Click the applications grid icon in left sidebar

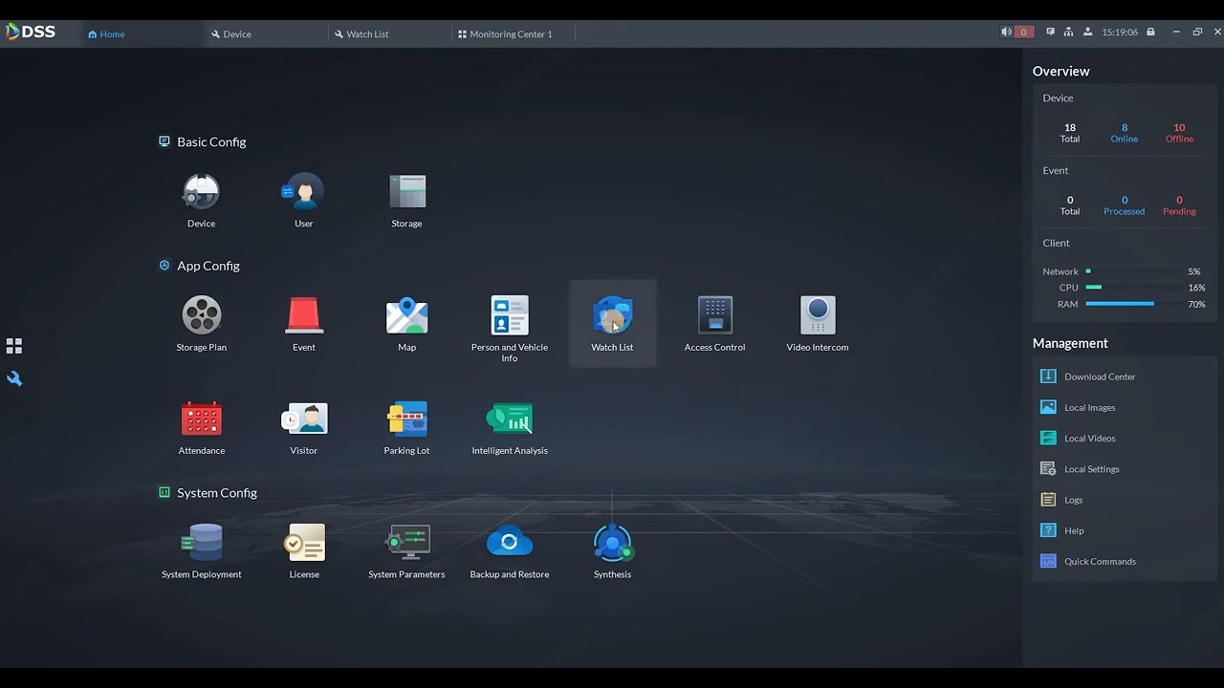pyautogui.click(x=14, y=346)
